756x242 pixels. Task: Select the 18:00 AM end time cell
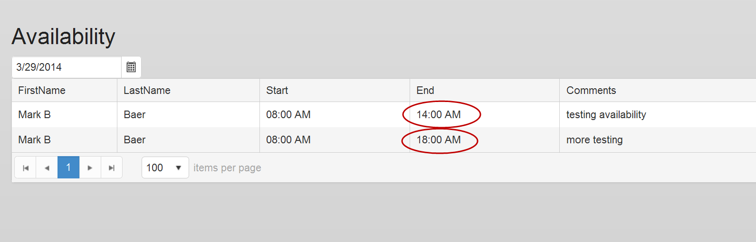[439, 140]
